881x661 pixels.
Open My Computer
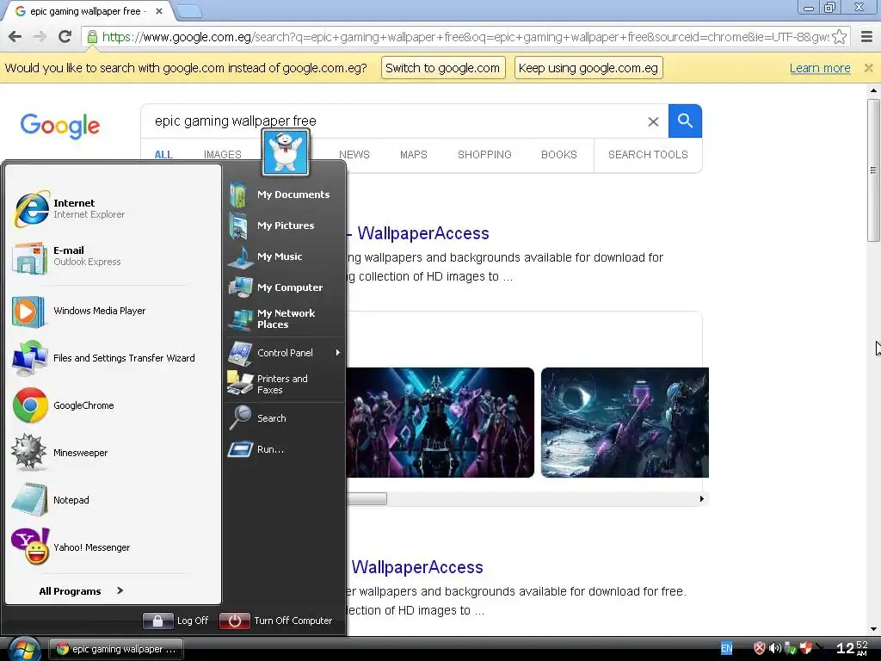pos(286,287)
